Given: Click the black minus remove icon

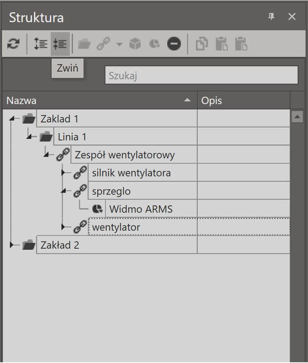Looking at the screenshot, I should click(174, 44).
